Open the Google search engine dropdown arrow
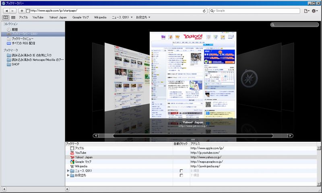The image size is (322, 193). pyautogui.click(x=214, y=11)
